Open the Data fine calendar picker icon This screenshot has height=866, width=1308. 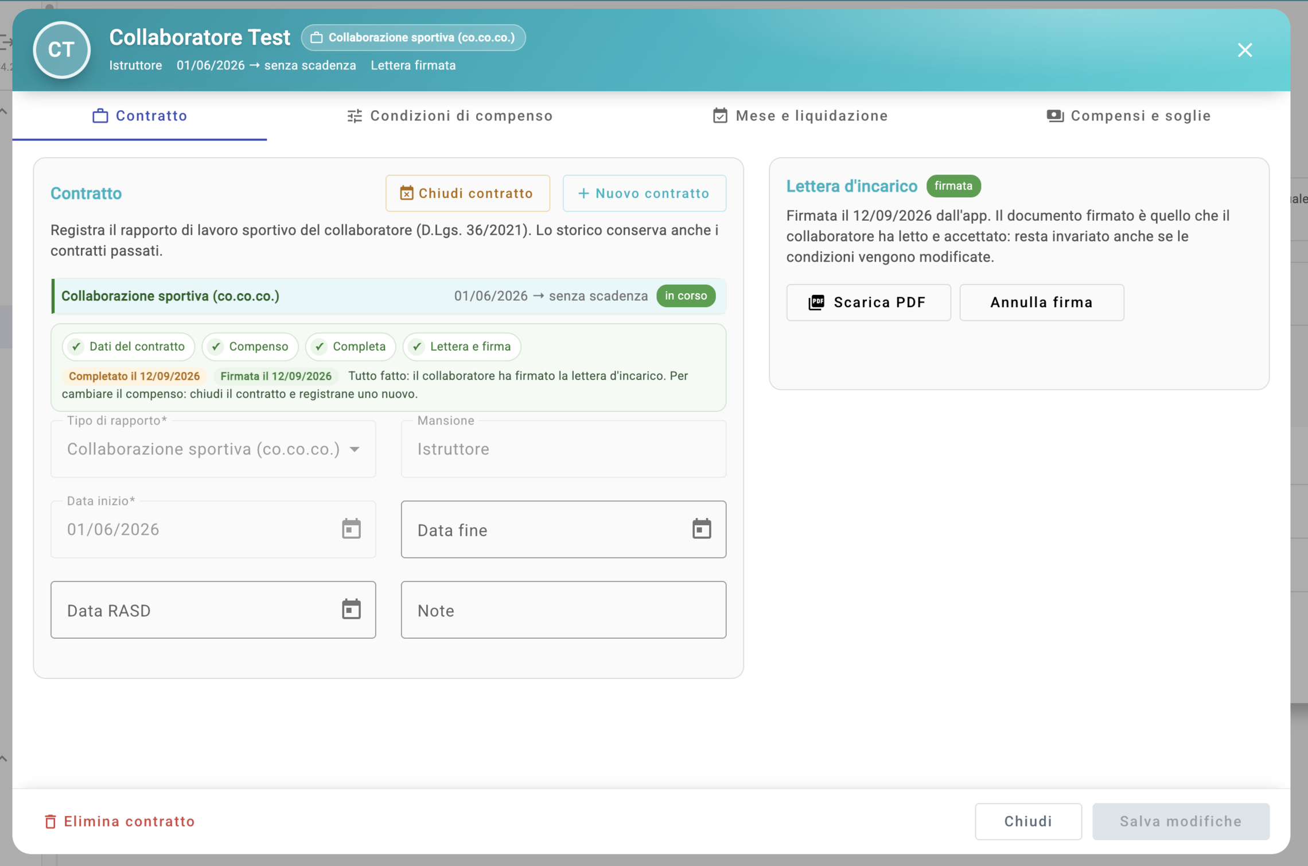point(701,529)
